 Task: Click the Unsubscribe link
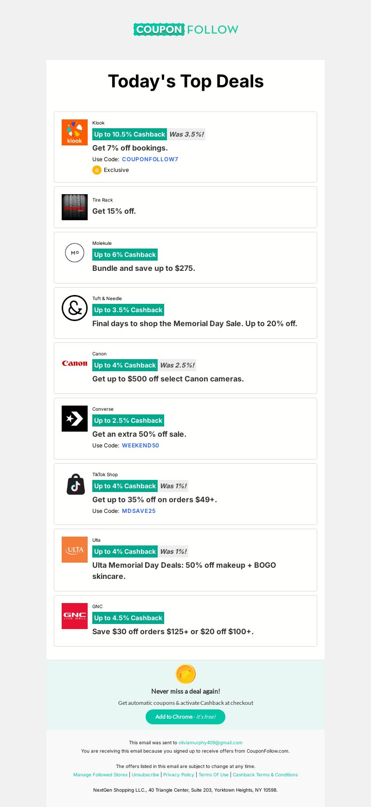point(145,775)
